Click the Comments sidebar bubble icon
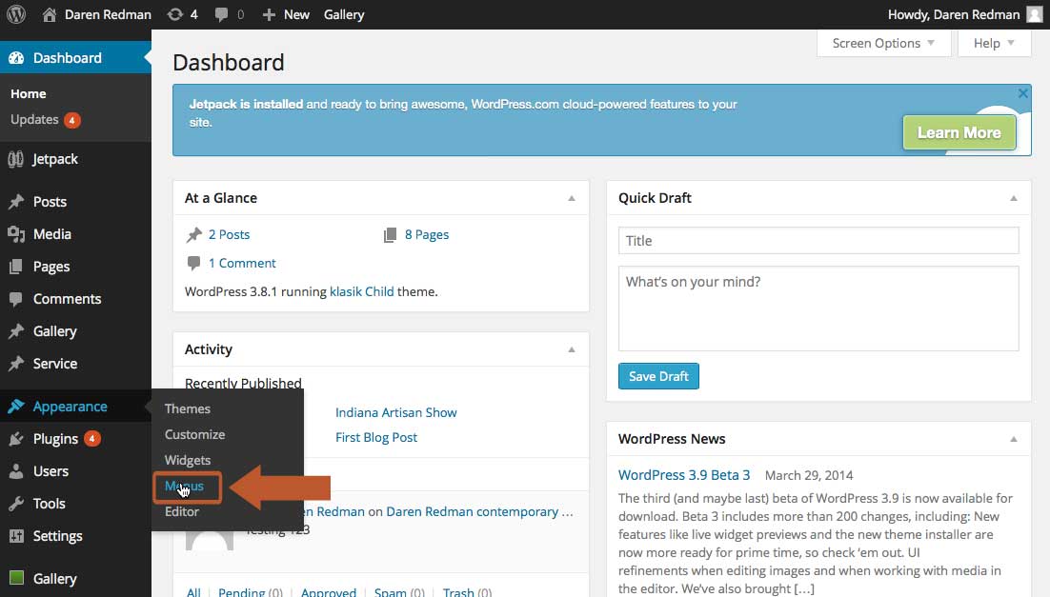This screenshot has height=597, width=1050. pyautogui.click(x=16, y=299)
